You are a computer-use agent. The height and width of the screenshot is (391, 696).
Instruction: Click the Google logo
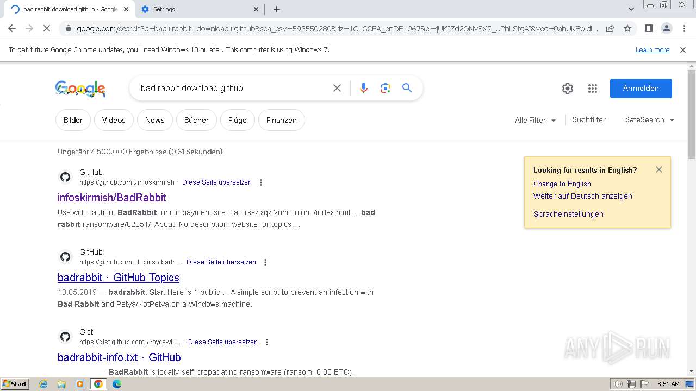click(x=80, y=89)
